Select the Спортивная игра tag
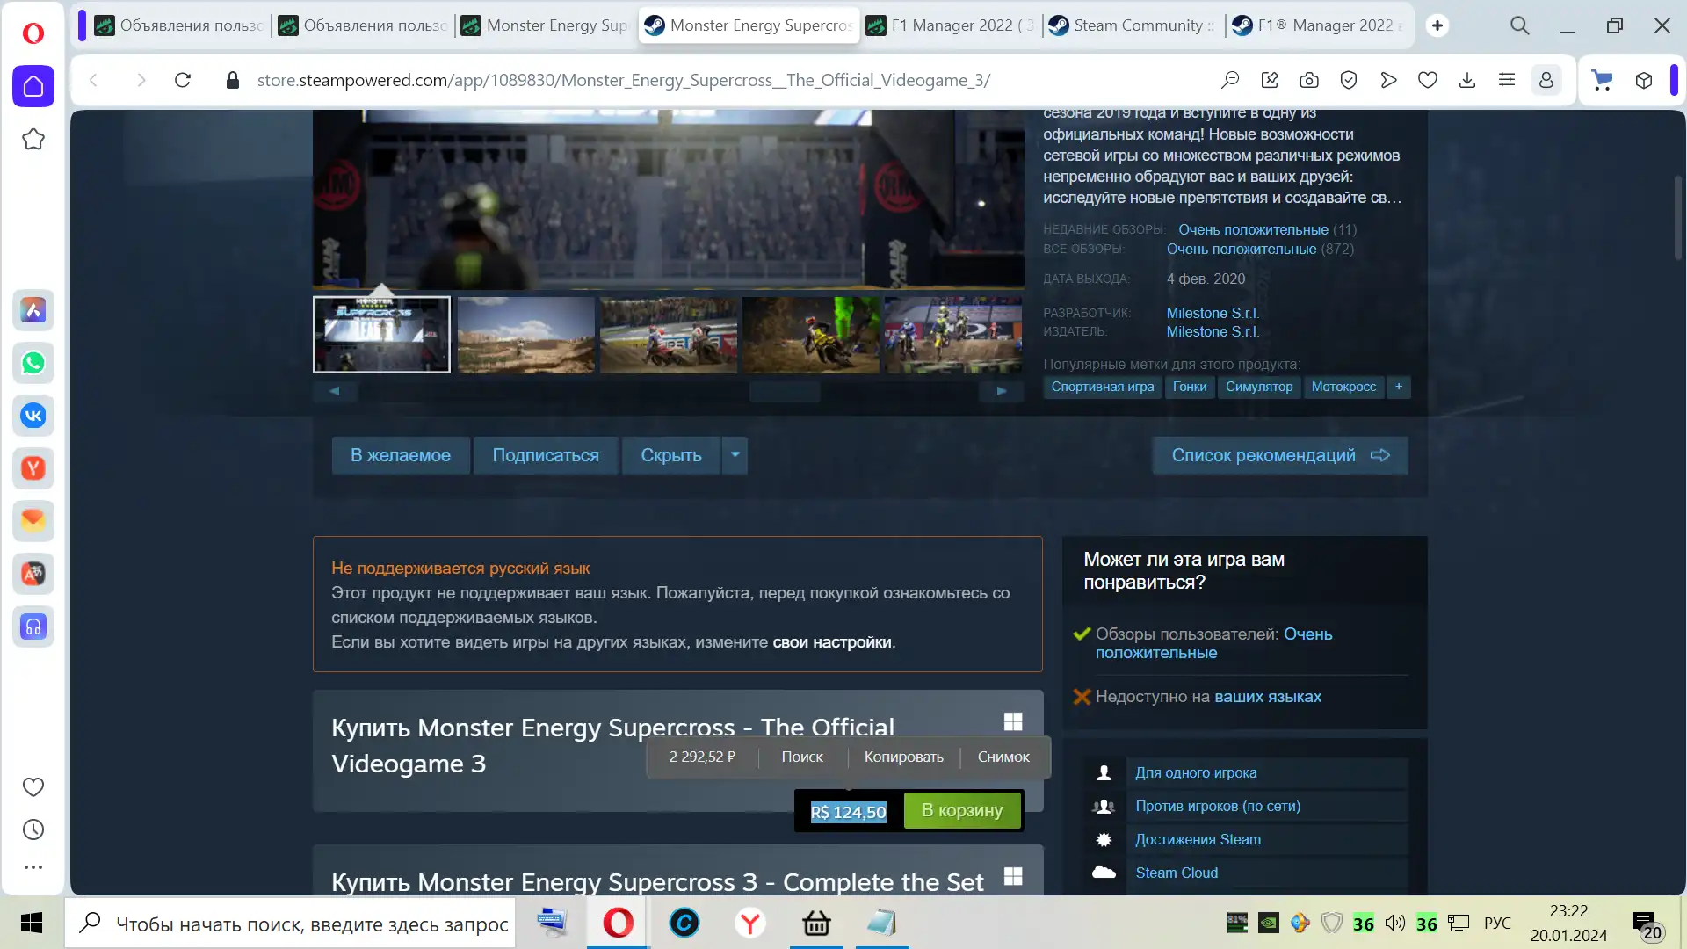This screenshot has height=949, width=1687. point(1103,387)
